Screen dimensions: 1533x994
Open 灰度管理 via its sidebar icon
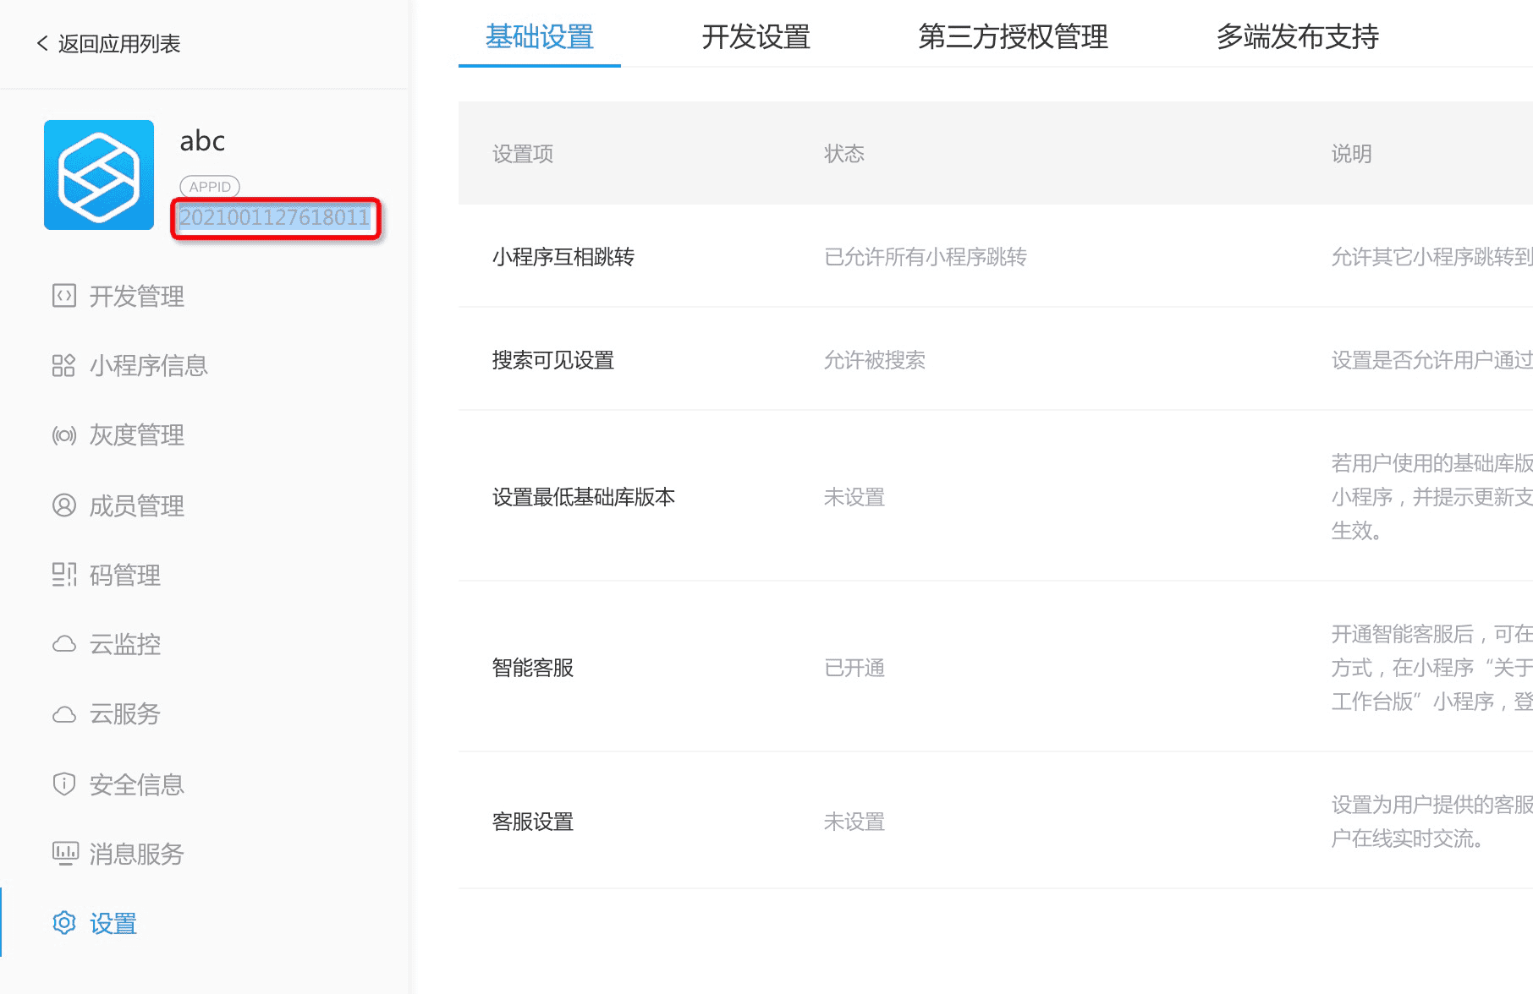(x=63, y=434)
